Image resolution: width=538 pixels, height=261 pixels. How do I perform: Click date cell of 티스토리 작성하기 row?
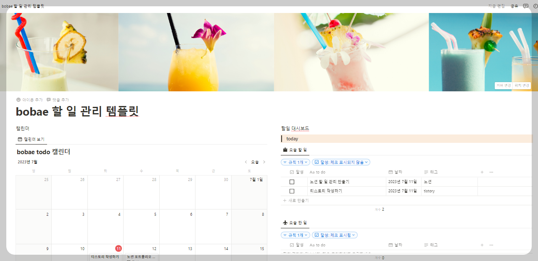pyautogui.click(x=403, y=191)
